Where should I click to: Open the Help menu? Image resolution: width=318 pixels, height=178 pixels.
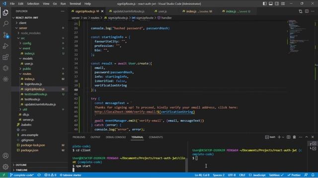tap(87, 3)
